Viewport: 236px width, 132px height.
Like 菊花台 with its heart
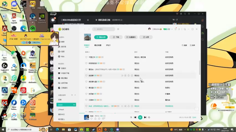[x=86, y=70]
